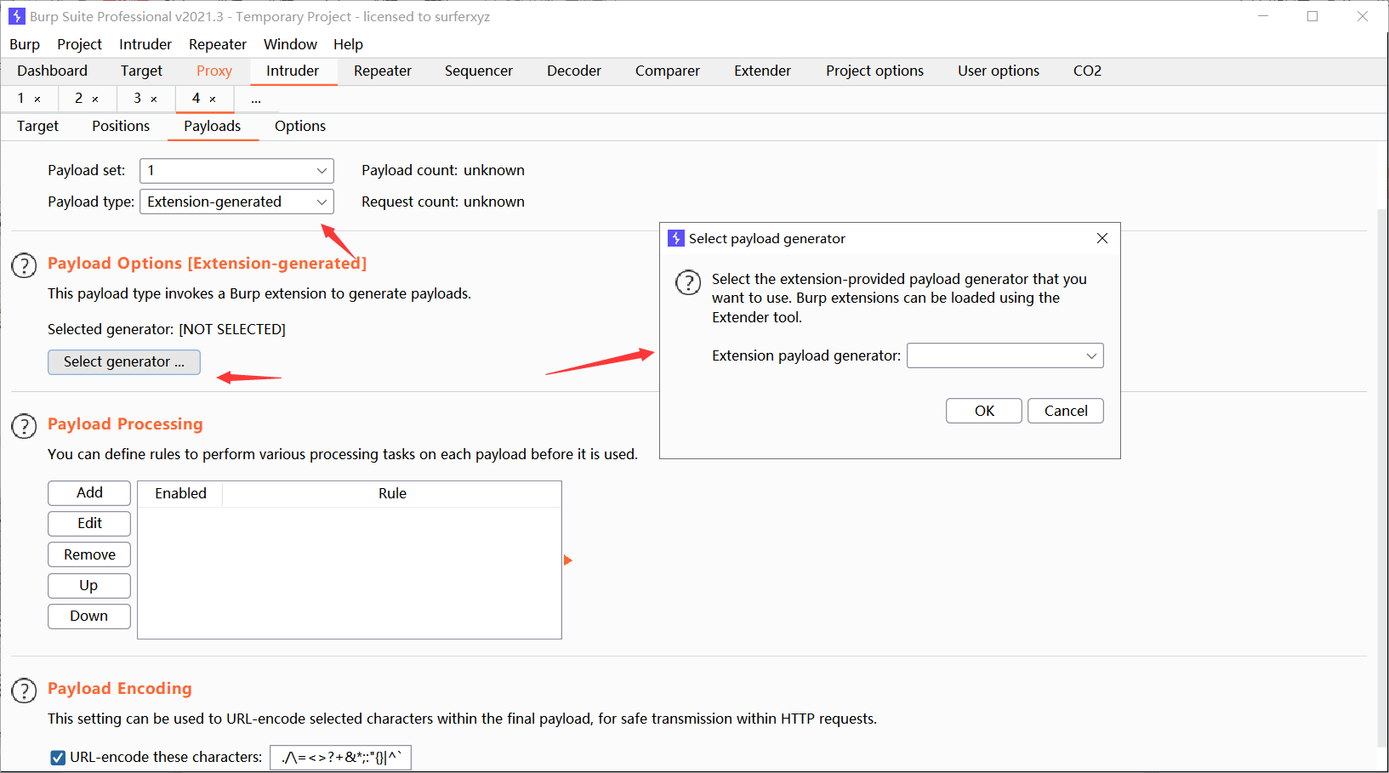Select the Intruder tool tab

point(293,71)
